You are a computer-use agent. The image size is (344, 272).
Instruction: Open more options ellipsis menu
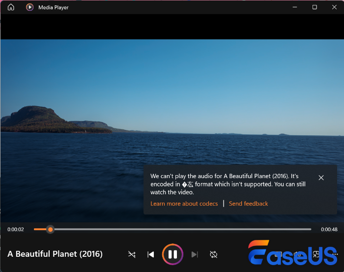pyautogui.click(x=335, y=254)
